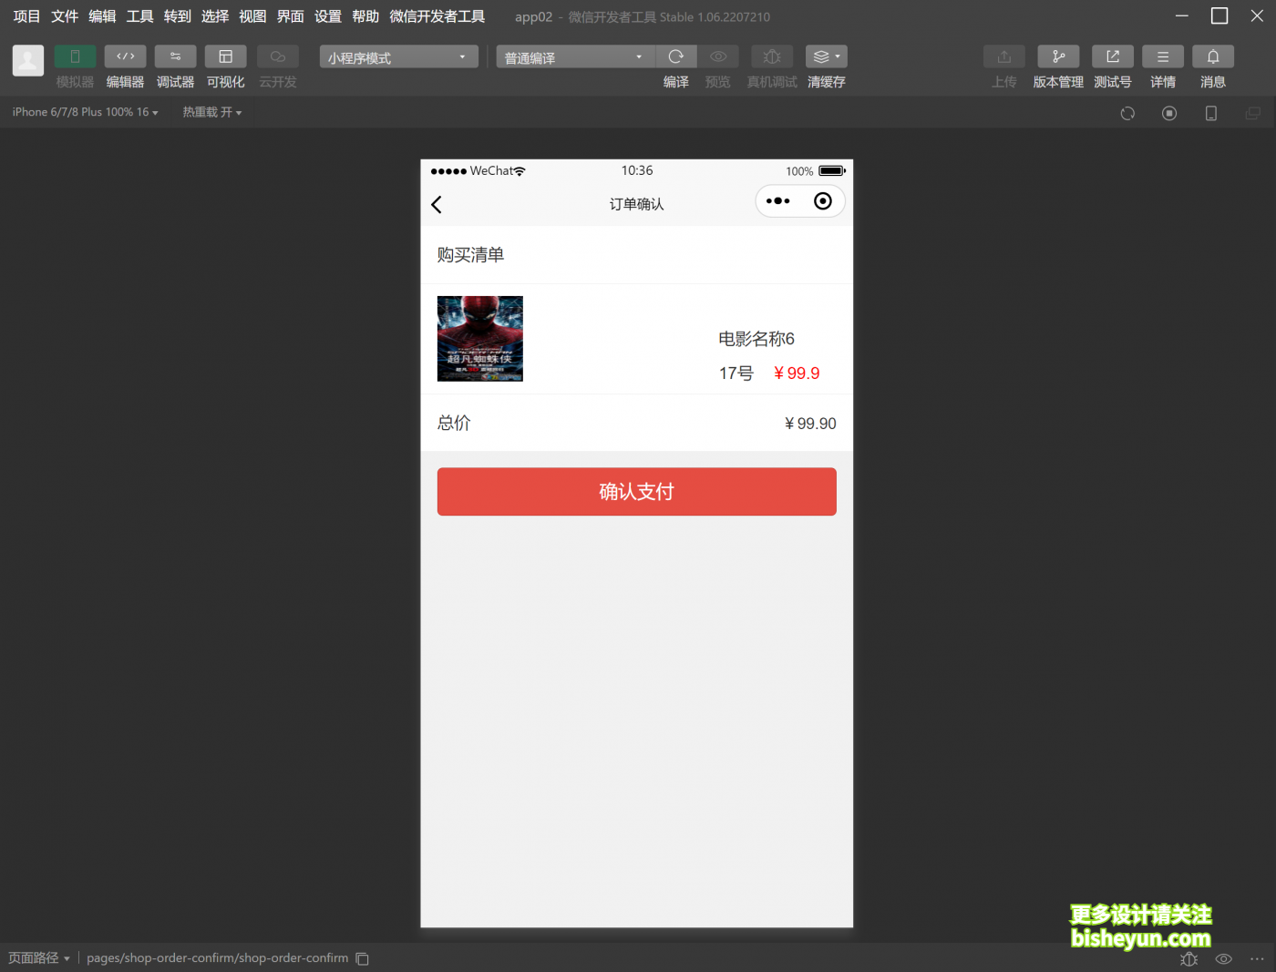Open the hot reload (热重载 开) dropdown
This screenshot has height=972, width=1276.
coord(212,112)
